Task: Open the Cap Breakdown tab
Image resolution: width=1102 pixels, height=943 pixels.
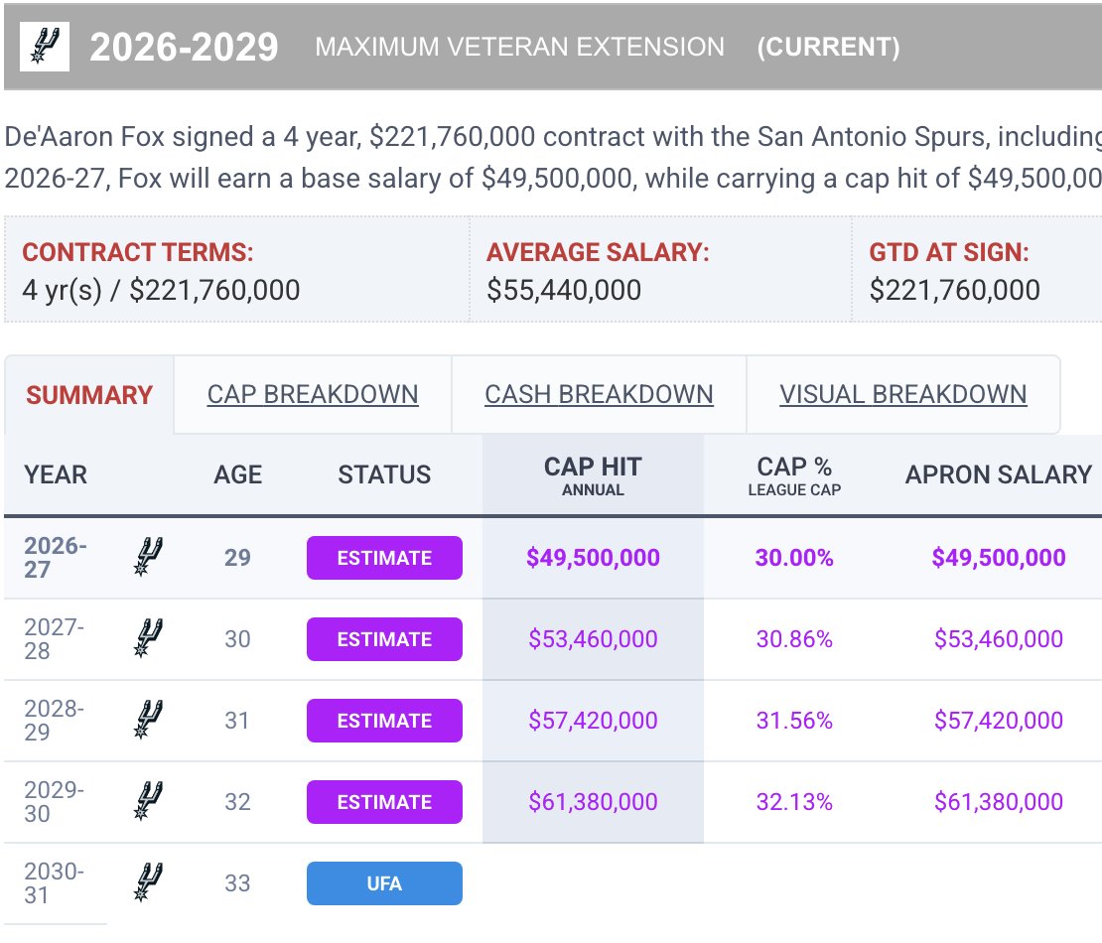Action: [x=313, y=394]
